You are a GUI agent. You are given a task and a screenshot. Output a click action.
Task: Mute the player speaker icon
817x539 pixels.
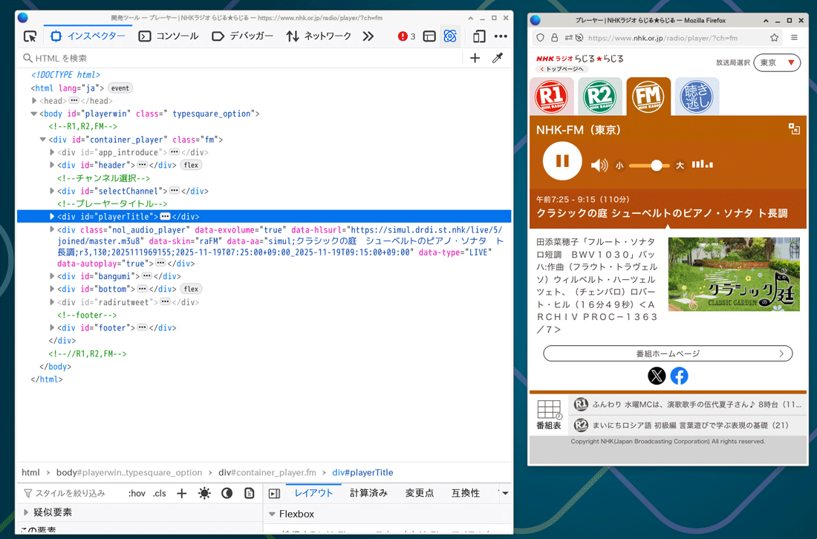click(x=599, y=165)
